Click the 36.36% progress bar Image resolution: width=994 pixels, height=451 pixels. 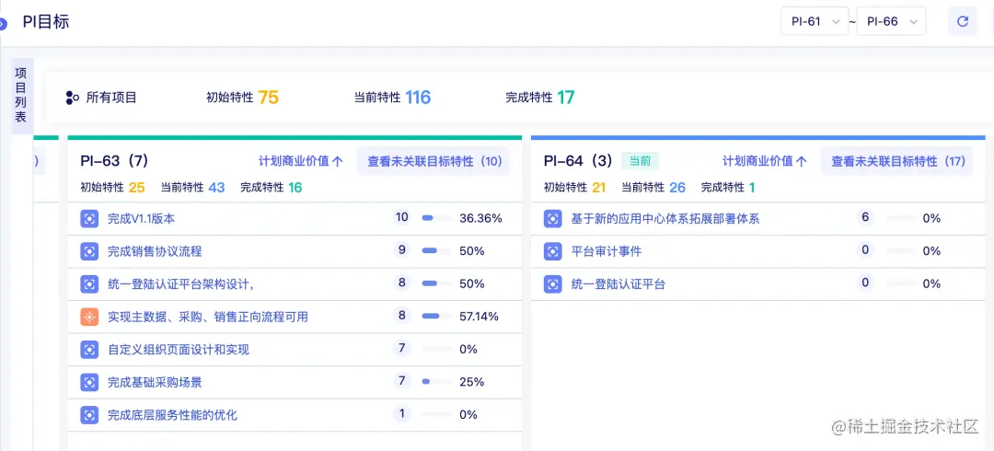click(436, 218)
